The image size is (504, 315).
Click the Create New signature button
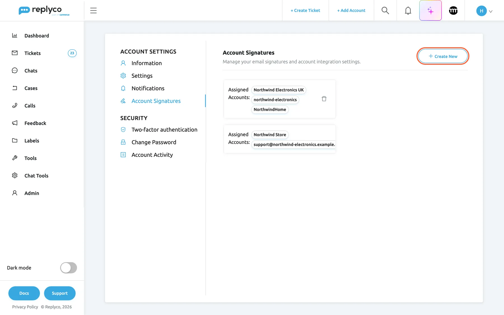point(443,56)
